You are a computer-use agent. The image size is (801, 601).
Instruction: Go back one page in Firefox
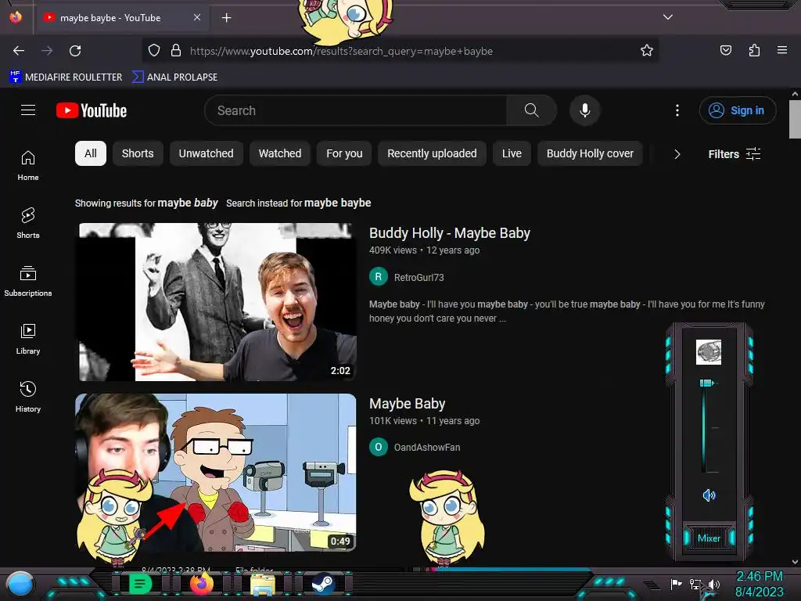pyautogui.click(x=19, y=51)
